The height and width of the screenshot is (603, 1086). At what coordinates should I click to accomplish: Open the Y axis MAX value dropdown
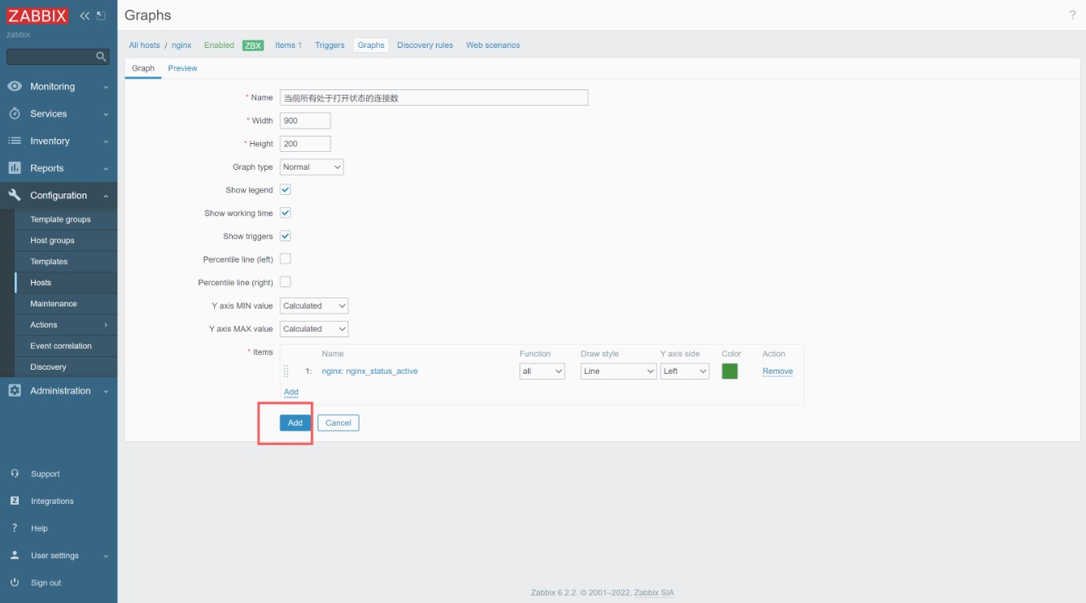click(x=314, y=329)
